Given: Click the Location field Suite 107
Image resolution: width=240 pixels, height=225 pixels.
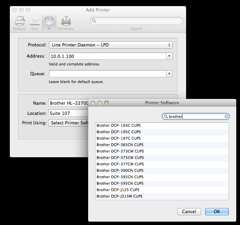Looking at the screenshot, I should [x=68, y=113].
